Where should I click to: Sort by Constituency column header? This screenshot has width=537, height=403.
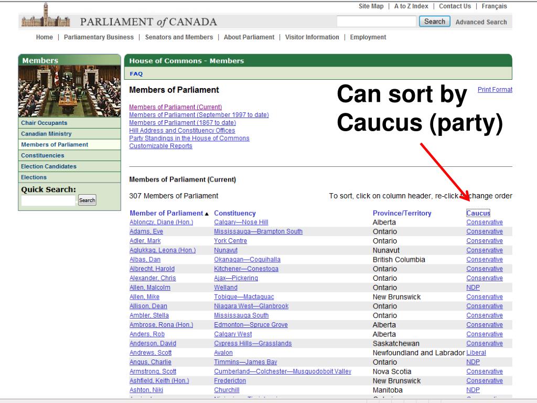click(235, 213)
